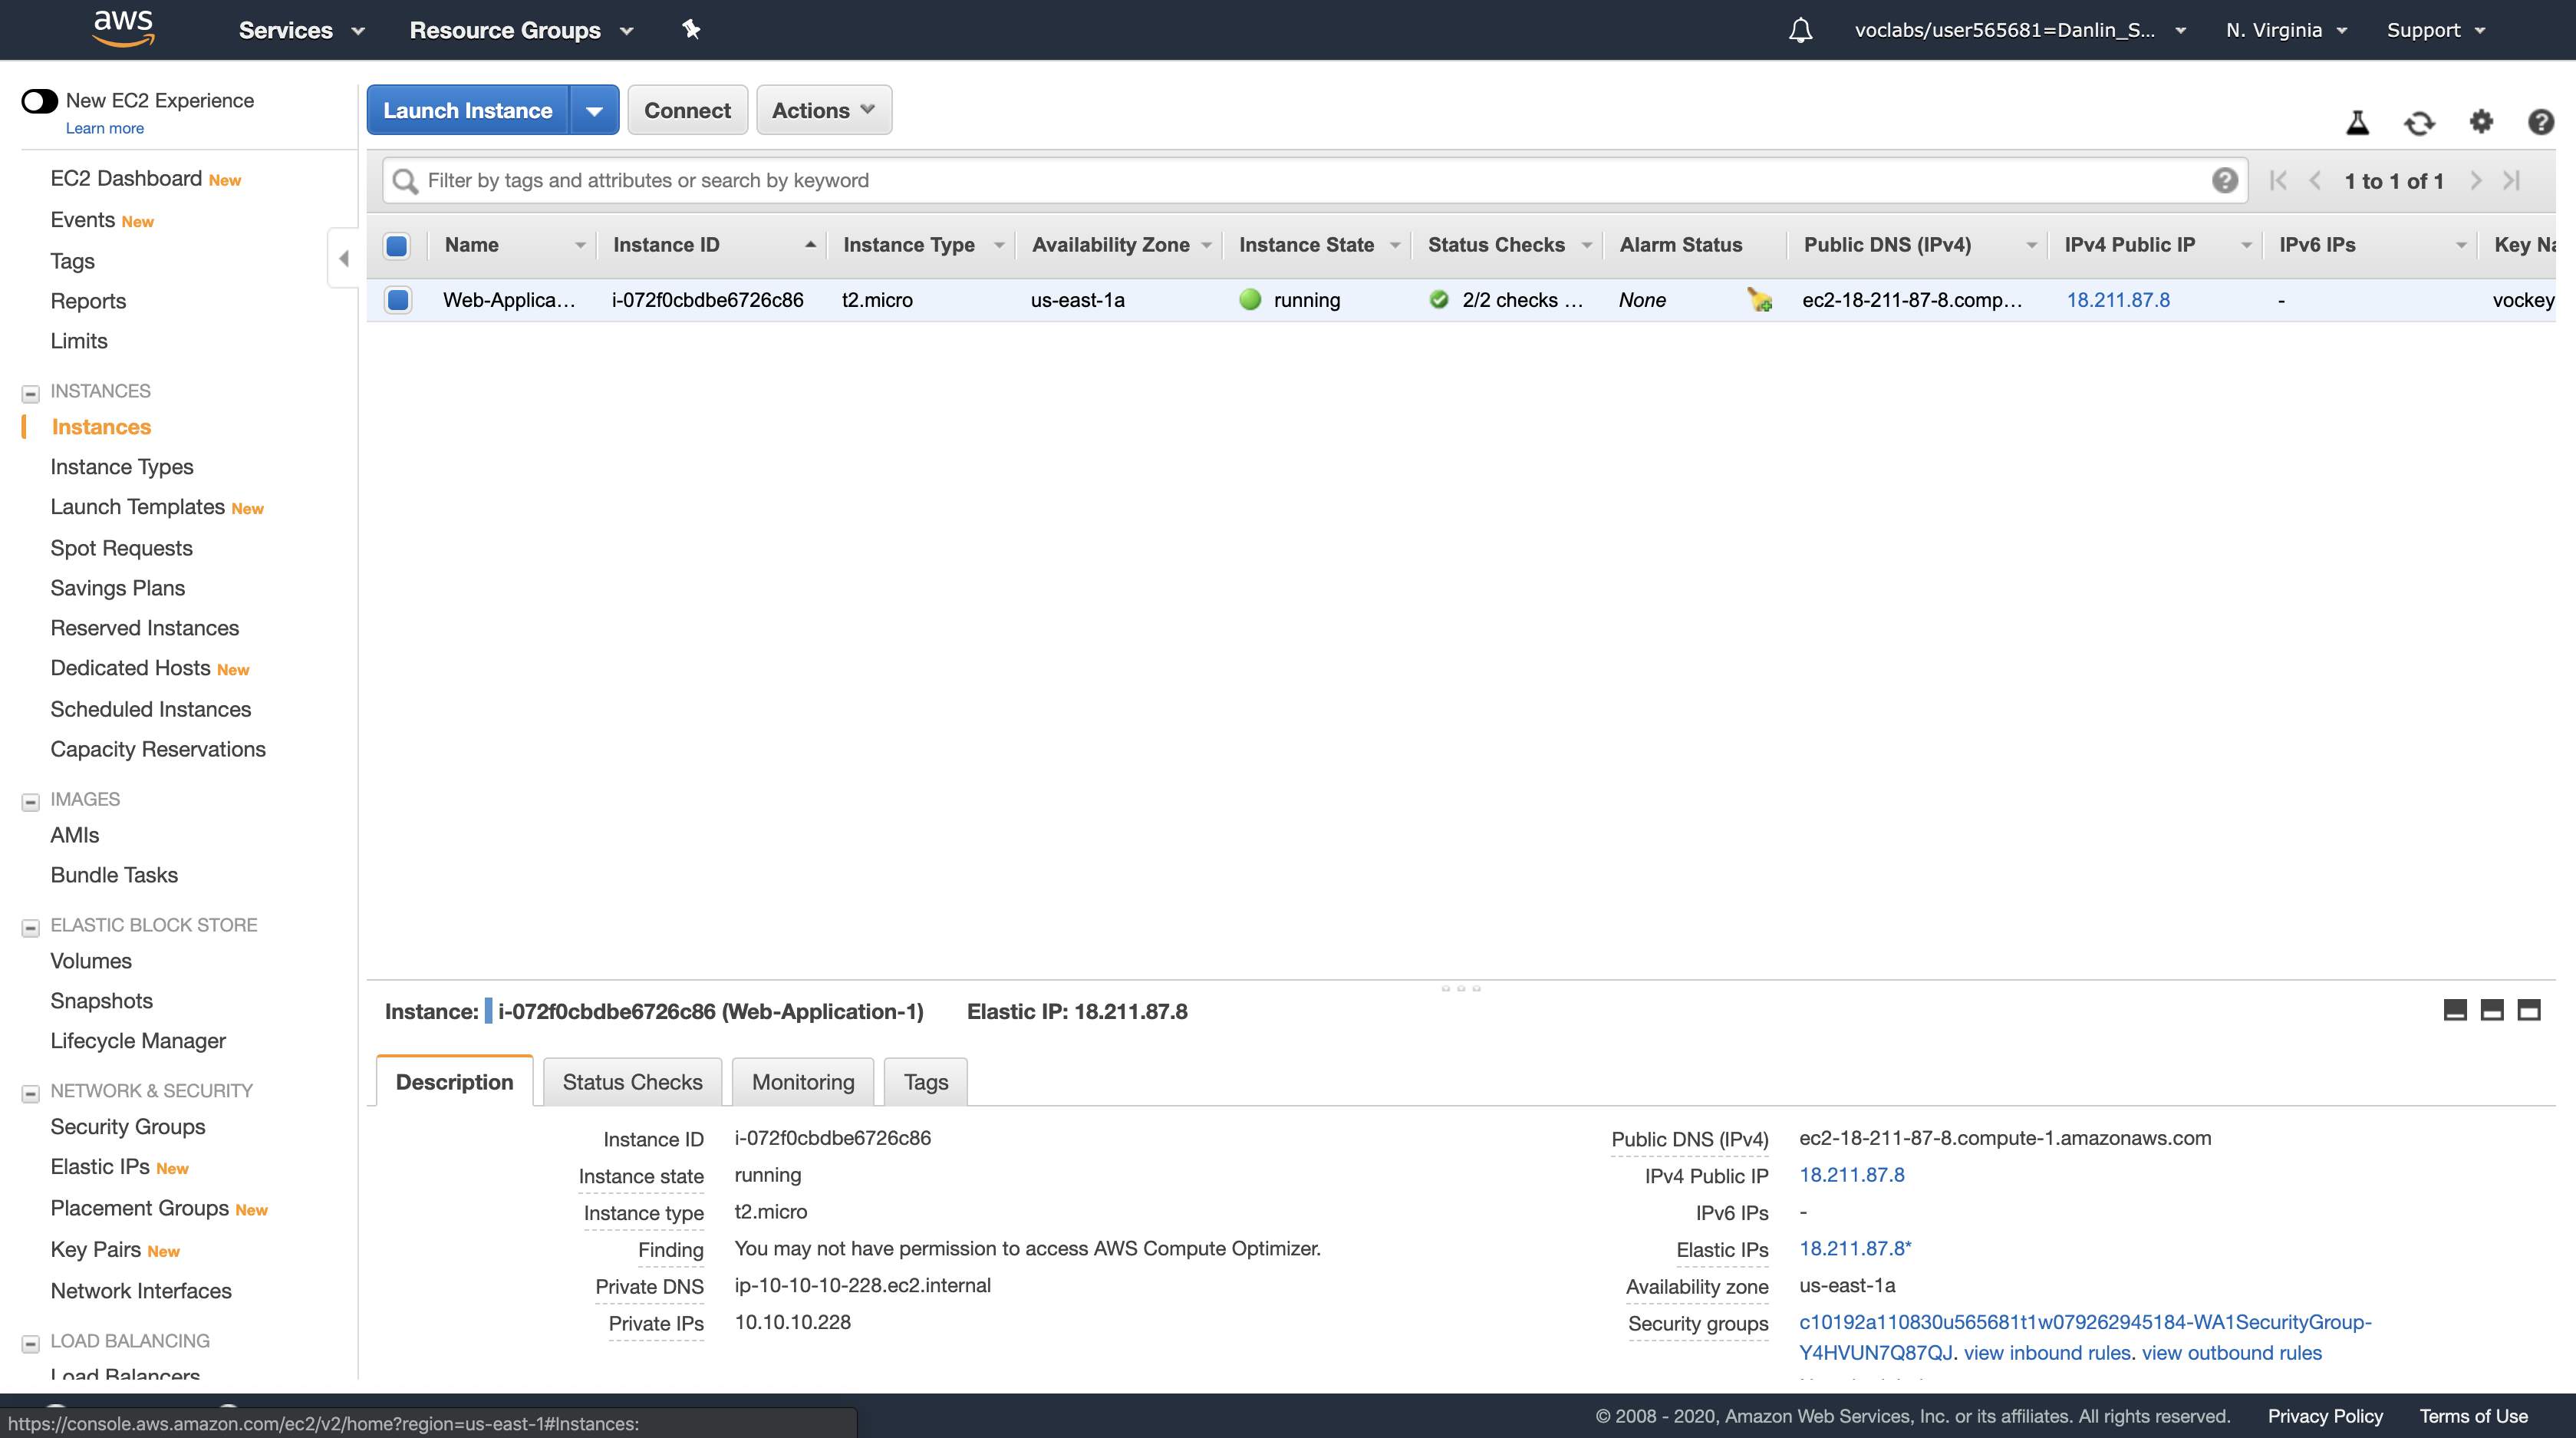This screenshot has height=1438, width=2576.
Task: Click the experiments flask icon
Action: point(2357,123)
